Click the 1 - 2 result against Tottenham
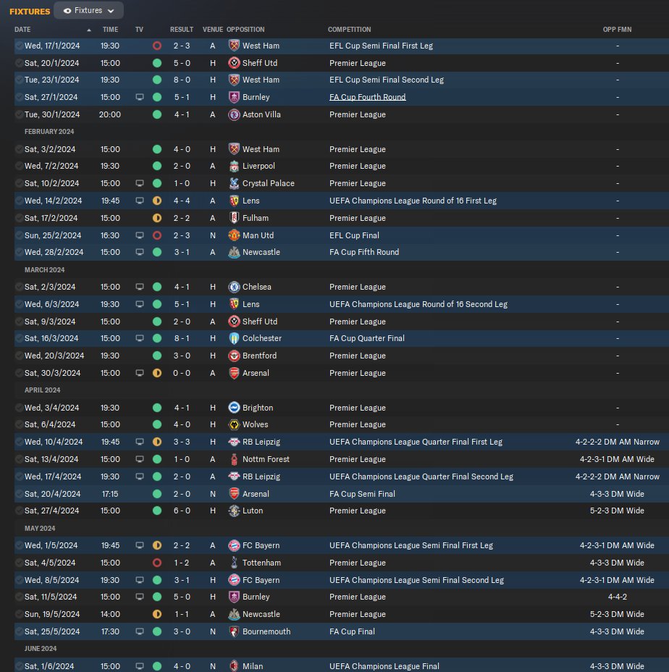Image resolution: width=669 pixels, height=672 pixels. click(182, 563)
